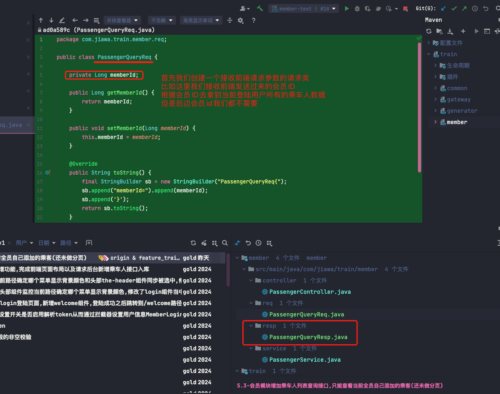Compare previous file left arrow
500x394 pixels.
(x=75, y=20)
